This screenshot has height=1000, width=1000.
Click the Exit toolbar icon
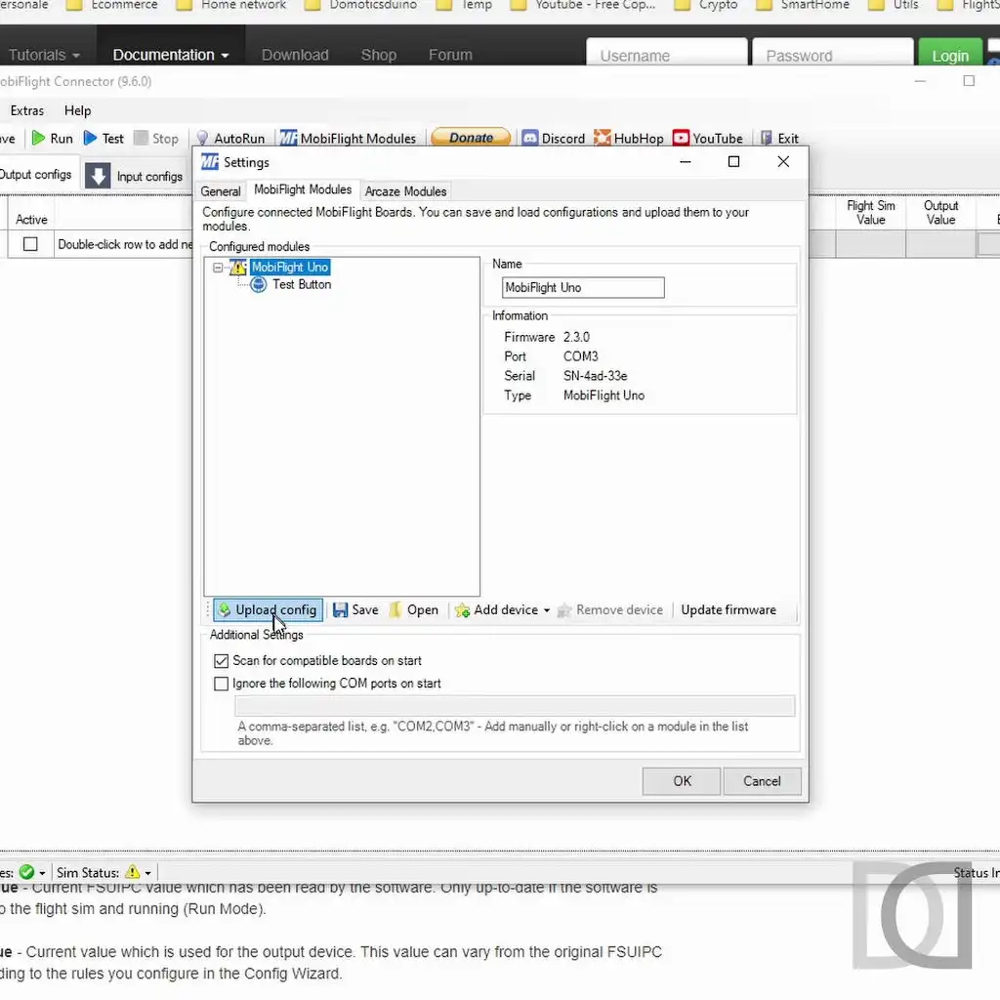pyautogui.click(x=767, y=139)
